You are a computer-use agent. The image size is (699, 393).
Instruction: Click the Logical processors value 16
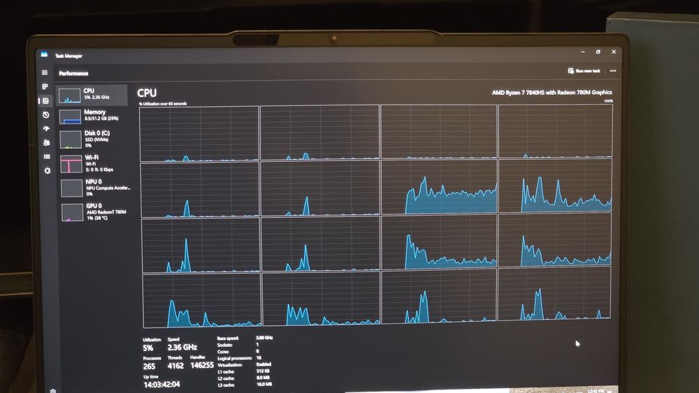click(x=259, y=358)
